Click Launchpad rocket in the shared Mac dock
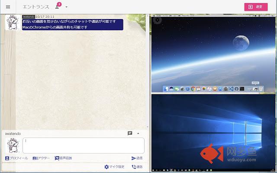The image size is (277, 173). point(182,89)
